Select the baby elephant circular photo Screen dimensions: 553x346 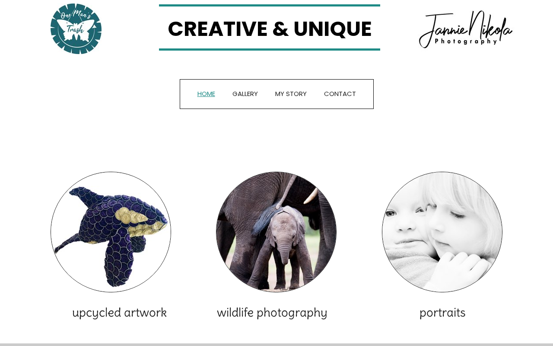point(276,232)
